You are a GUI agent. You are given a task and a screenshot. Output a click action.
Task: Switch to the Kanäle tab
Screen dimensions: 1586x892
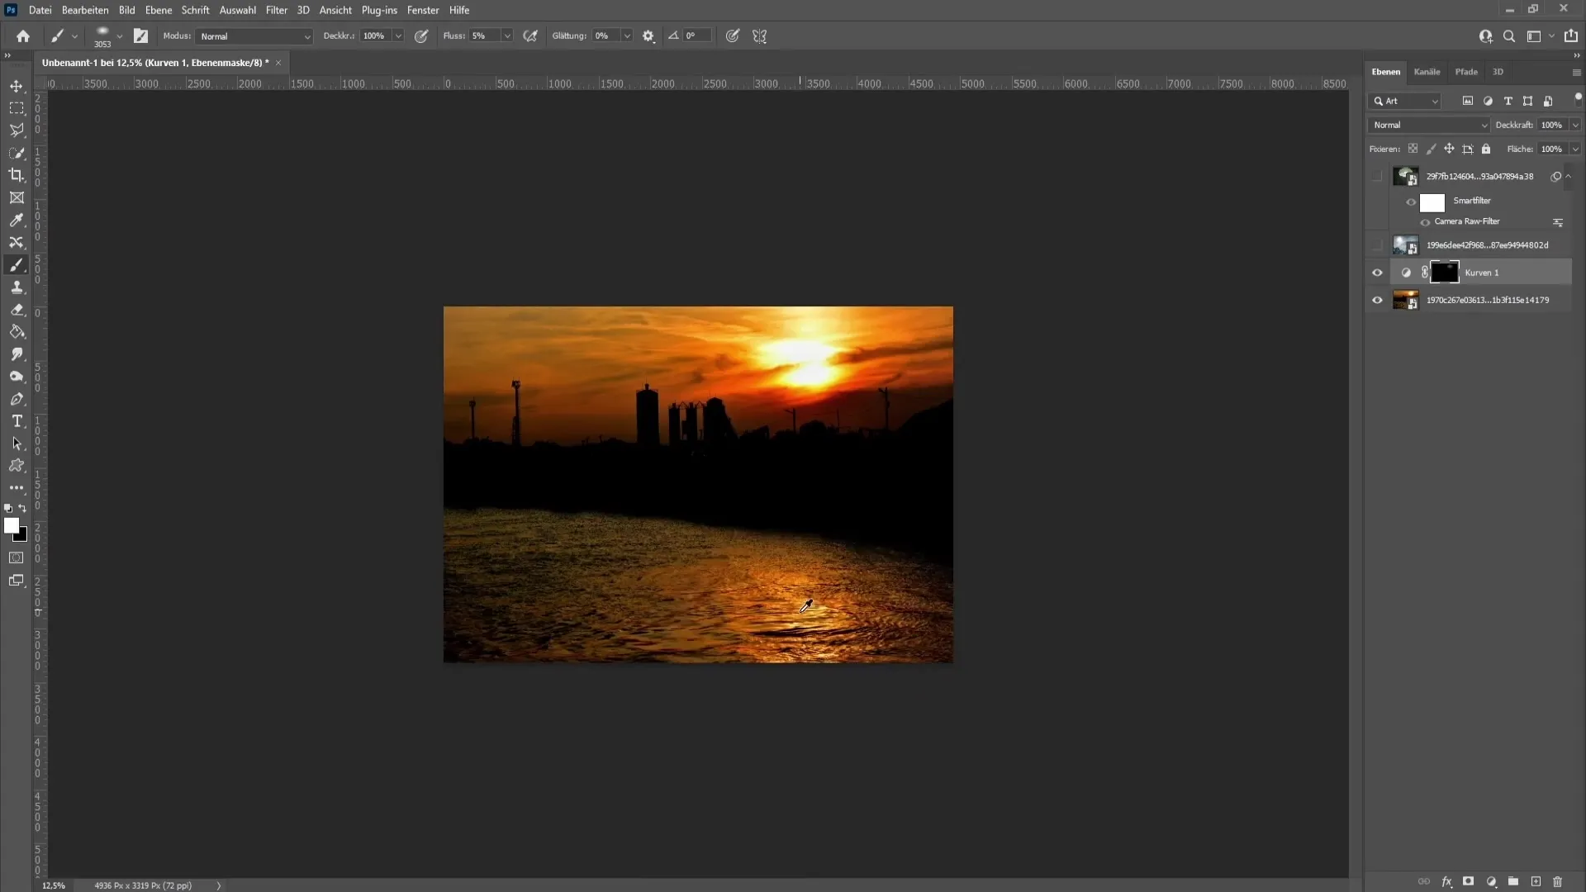coord(1428,71)
